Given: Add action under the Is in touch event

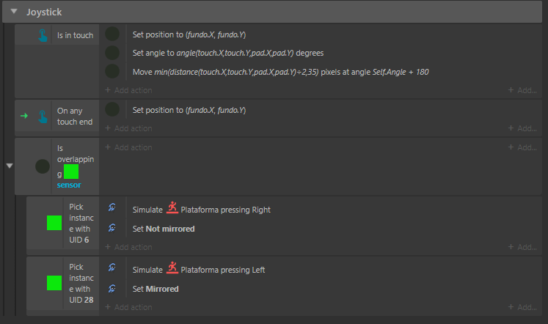Looking at the screenshot, I should coord(128,90).
